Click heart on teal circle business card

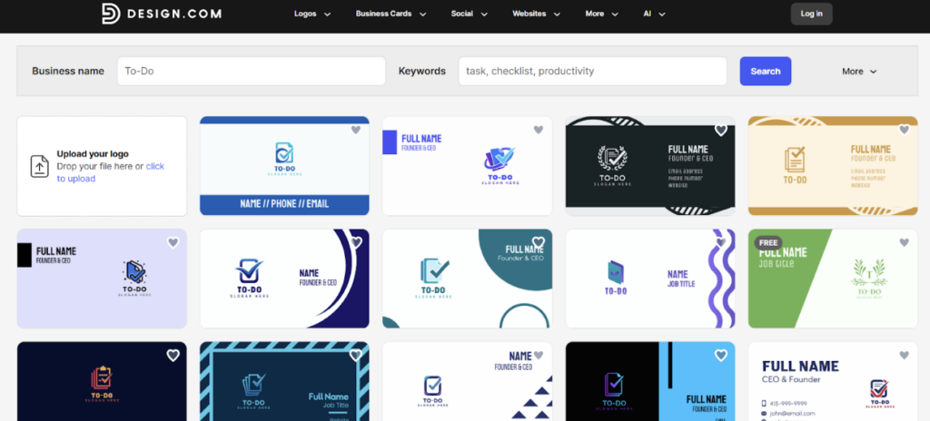(x=539, y=242)
